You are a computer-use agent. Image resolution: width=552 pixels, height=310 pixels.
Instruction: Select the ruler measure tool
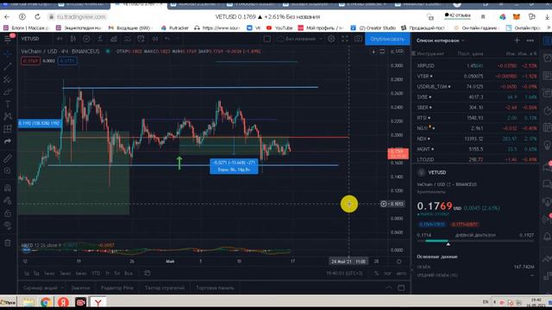point(8,158)
